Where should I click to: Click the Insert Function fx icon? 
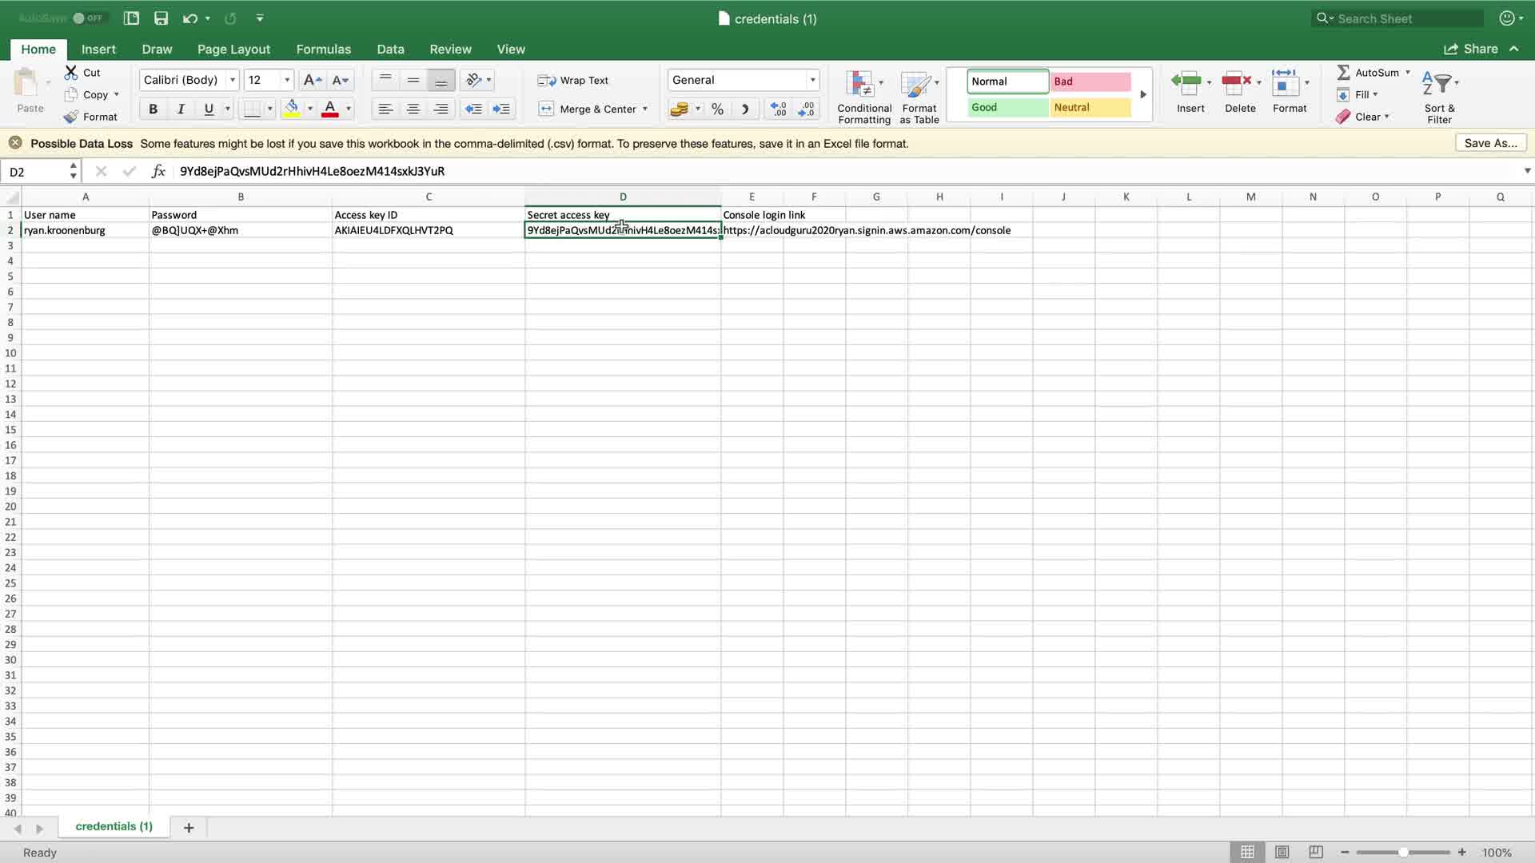pos(158,171)
